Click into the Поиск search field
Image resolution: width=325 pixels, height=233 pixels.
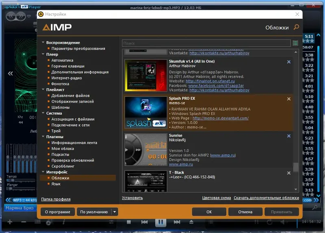point(206,43)
